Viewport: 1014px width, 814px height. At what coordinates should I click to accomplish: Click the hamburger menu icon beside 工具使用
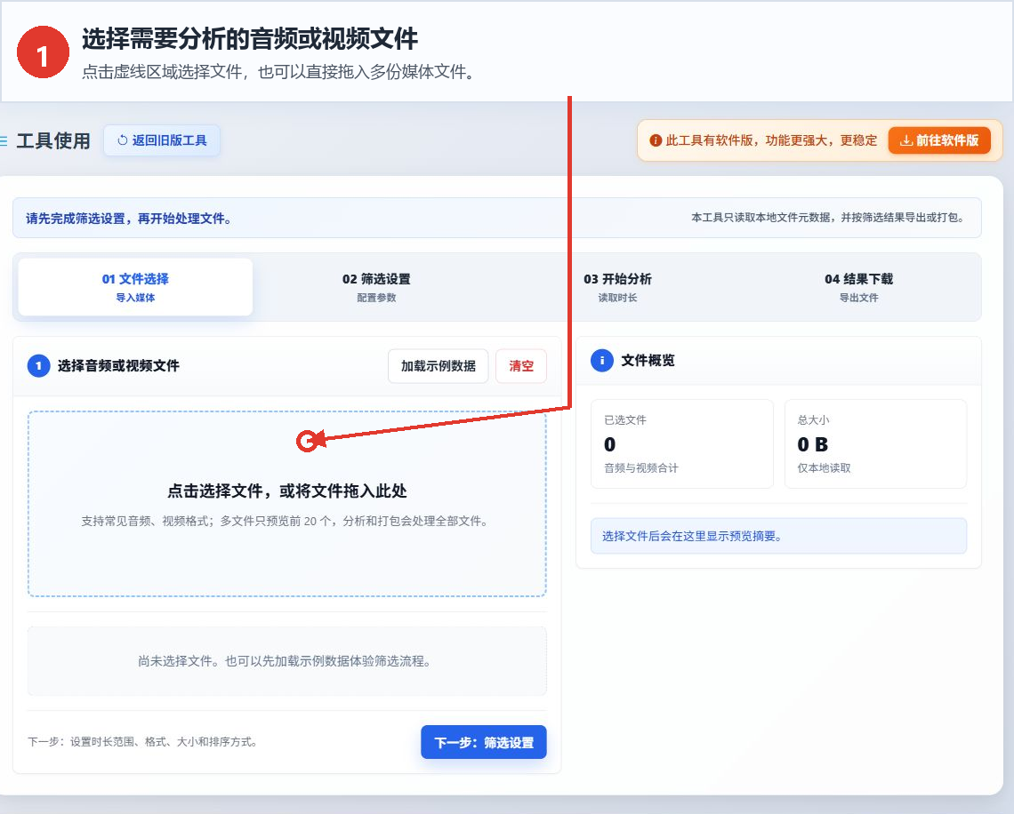pyautogui.click(x=4, y=140)
